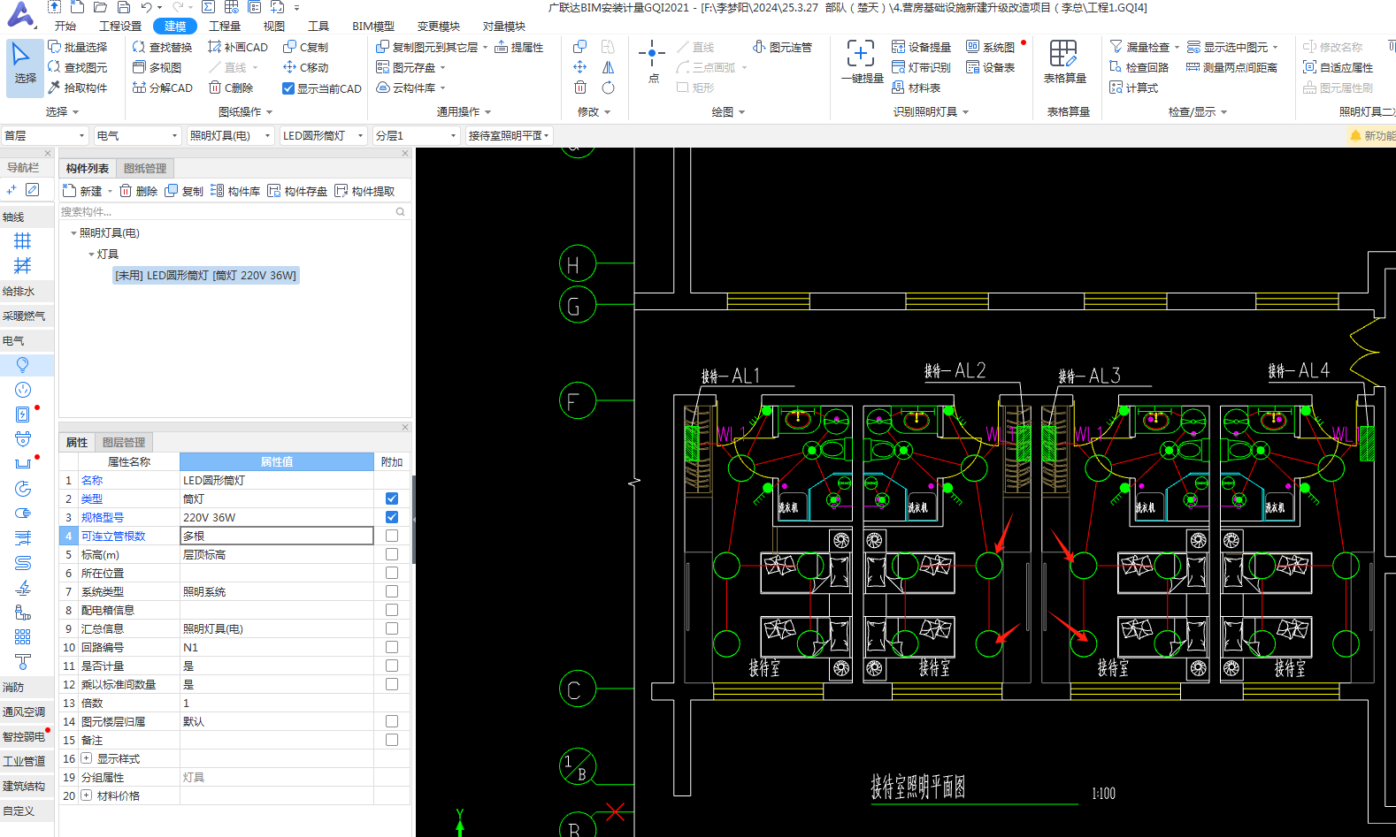Click 构件提取 in the component list toolbar
The height and width of the screenshot is (837, 1396).
pyautogui.click(x=364, y=191)
